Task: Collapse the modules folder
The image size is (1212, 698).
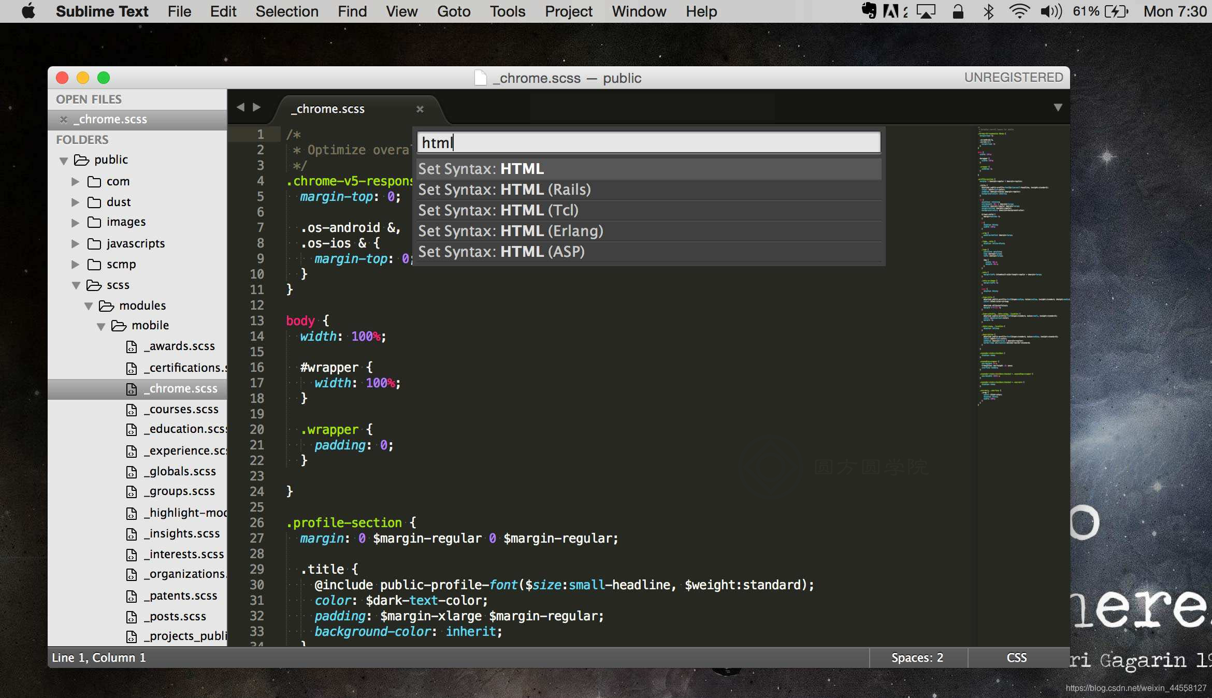Action: 89,306
